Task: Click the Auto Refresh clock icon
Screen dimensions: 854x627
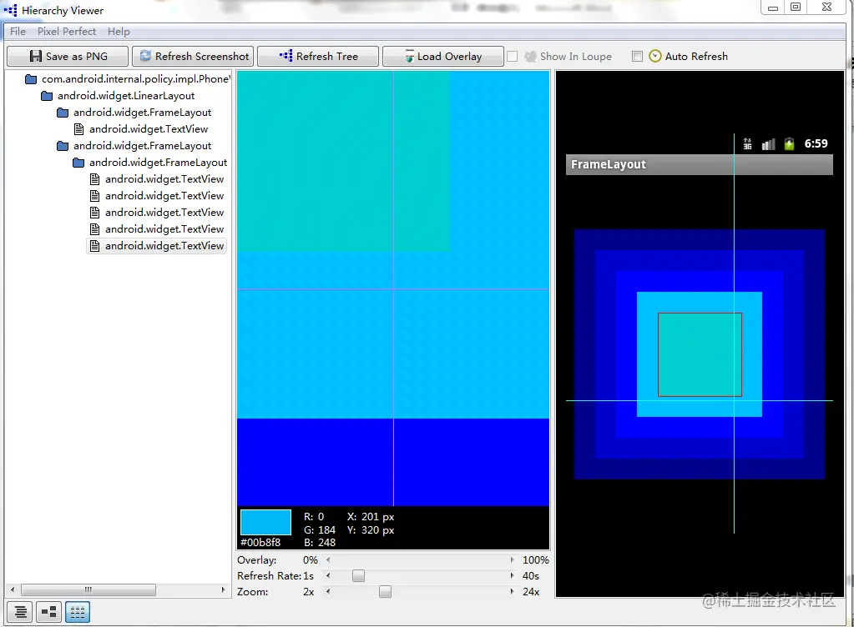Action: tap(655, 56)
